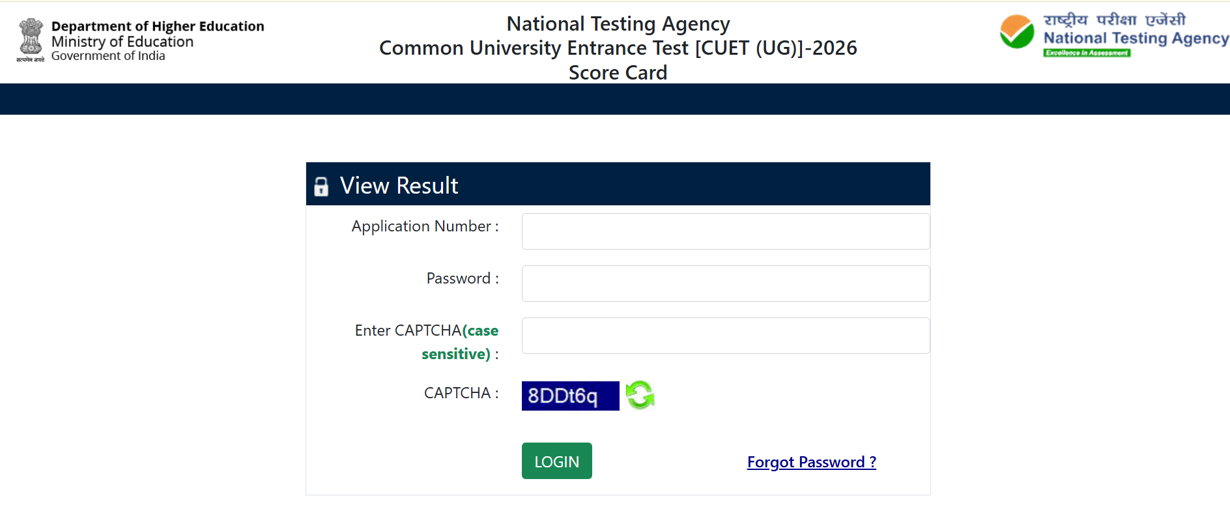Click the View Result panel heading
The image size is (1230, 511).
pyautogui.click(x=399, y=186)
